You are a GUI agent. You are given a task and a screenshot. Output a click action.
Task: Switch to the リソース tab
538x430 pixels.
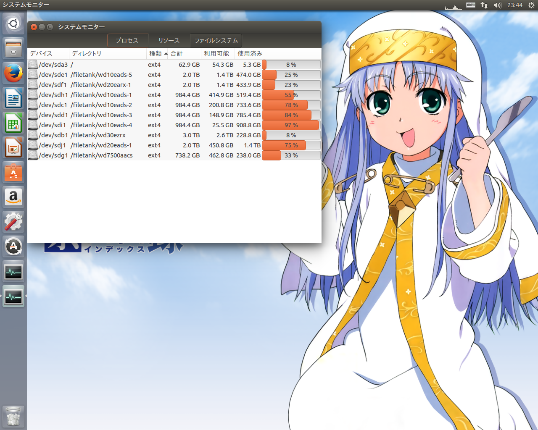coord(169,41)
